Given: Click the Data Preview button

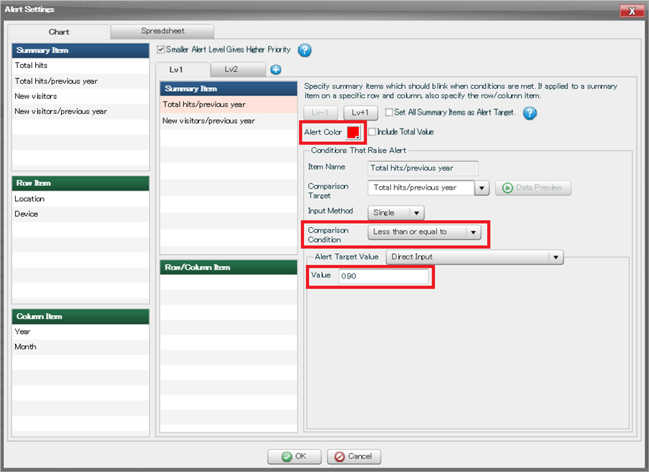Looking at the screenshot, I should (533, 188).
